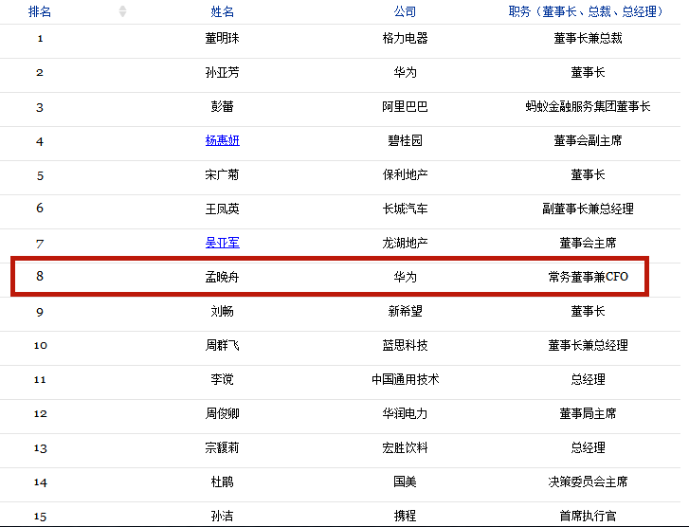This screenshot has width=689, height=527.
Task: Select the name 孙亚芳
Action: (223, 73)
